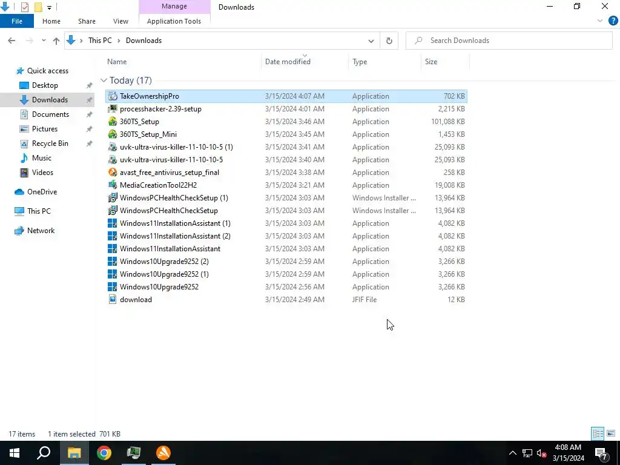Click the processhacker-2.39-setup file icon
The width and height of the screenshot is (620, 465).
coord(113,109)
